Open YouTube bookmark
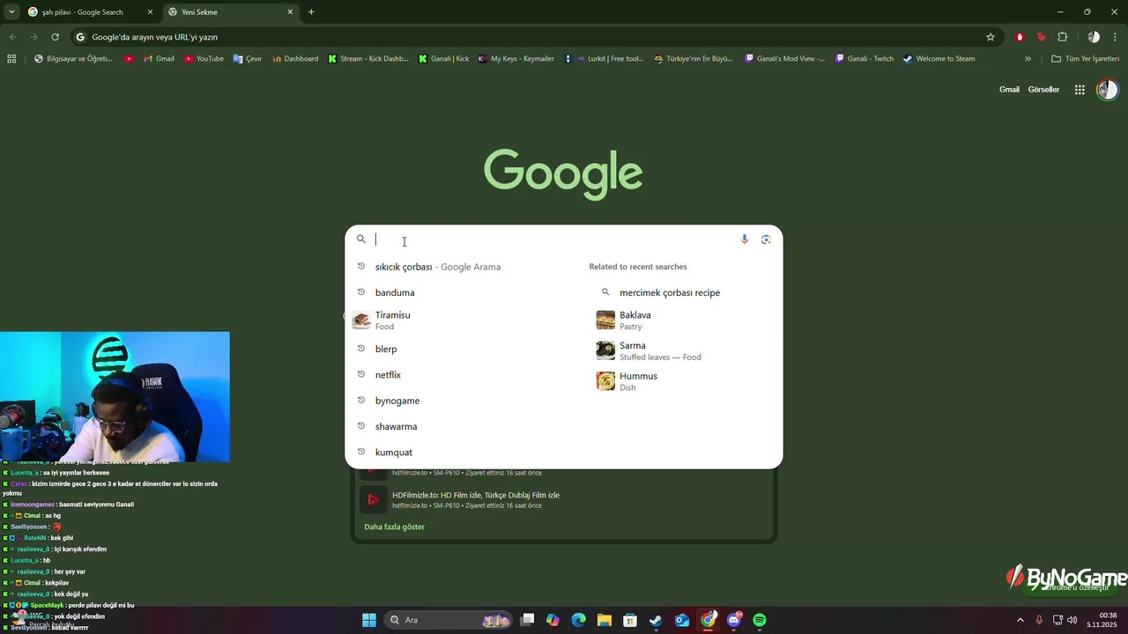1128x634 pixels. click(204, 59)
